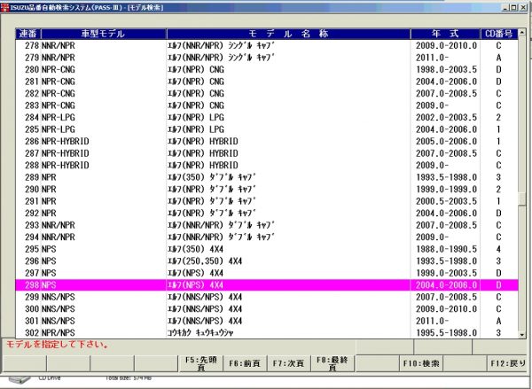Select row 299 NNS/NPS 2007.0-2008.5

267,298
